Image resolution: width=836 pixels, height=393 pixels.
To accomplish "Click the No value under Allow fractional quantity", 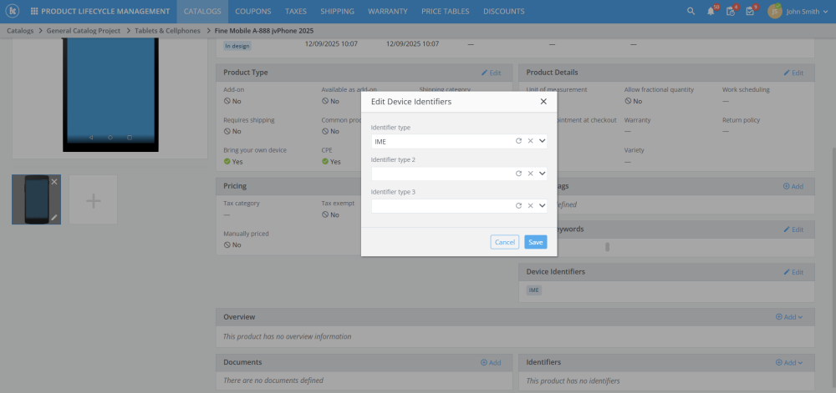I will point(634,101).
